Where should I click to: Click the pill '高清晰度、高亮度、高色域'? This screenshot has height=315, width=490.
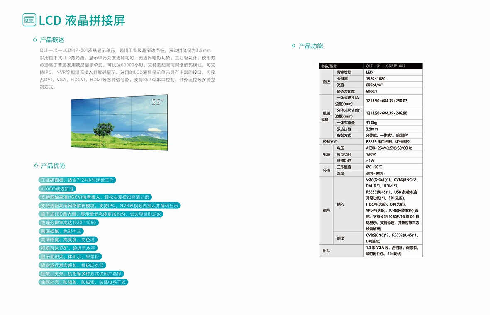68,240
